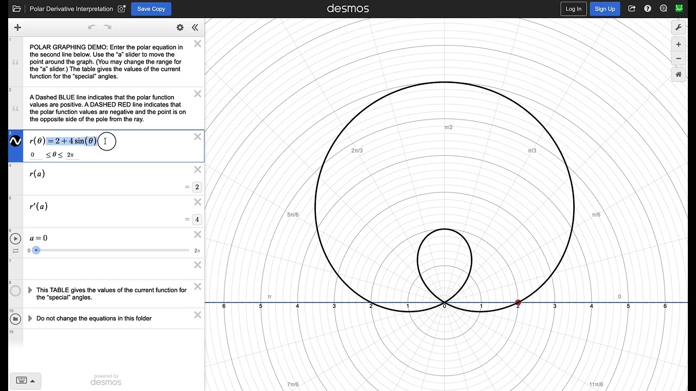Select the r(a) expression field
This screenshot has width=696, height=391.
[37, 174]
